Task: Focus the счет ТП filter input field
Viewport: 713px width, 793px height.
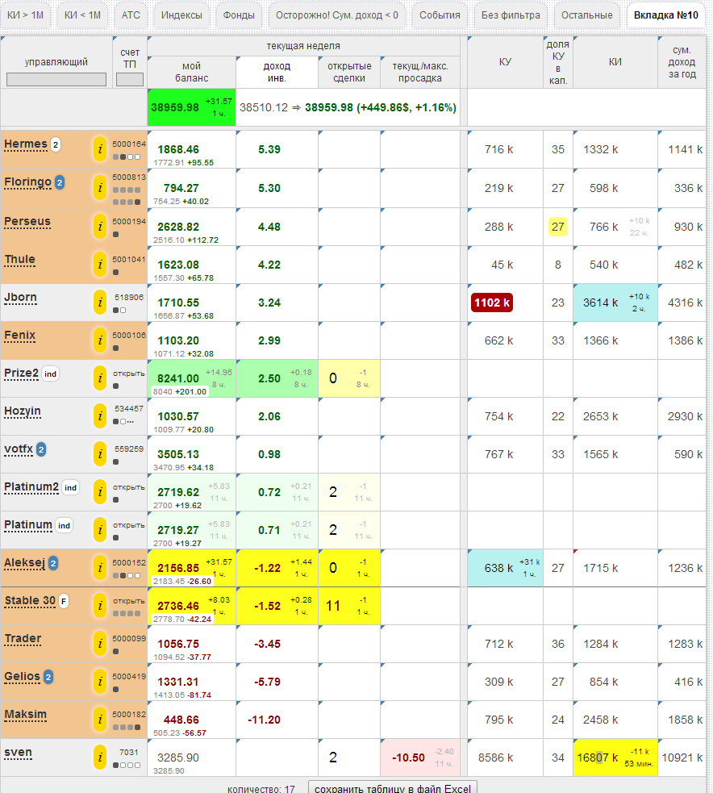Action: point(130,79)
